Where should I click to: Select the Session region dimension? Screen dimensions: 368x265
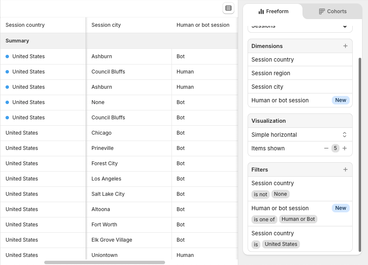pos(300,73)
